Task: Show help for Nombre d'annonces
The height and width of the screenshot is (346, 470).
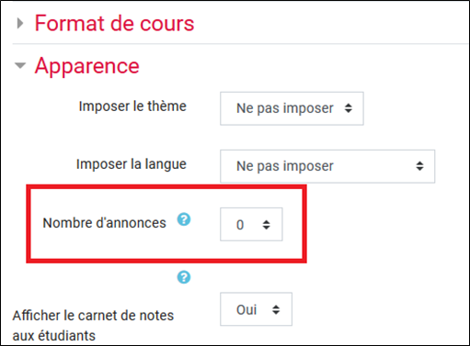Action: pos(184,219)
